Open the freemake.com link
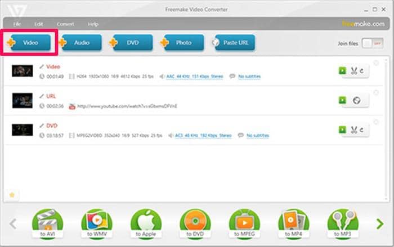This screenshot has width=394, height=247. tap(363, 24)
